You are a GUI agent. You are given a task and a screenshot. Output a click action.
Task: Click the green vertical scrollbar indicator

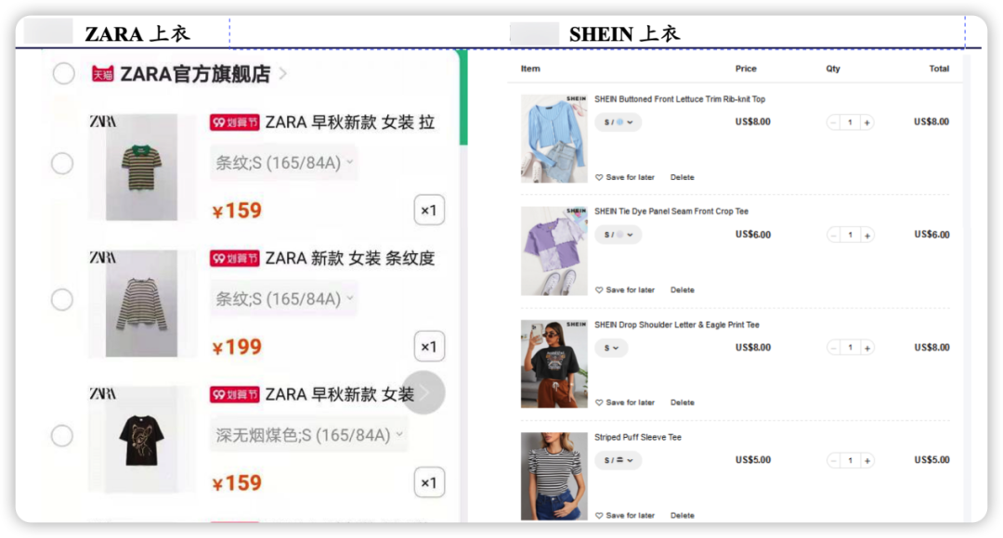point(463,97)
